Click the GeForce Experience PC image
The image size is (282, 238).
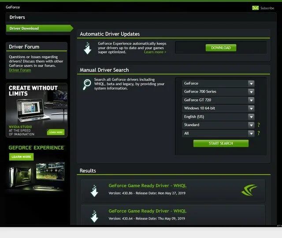pos(37,176)
